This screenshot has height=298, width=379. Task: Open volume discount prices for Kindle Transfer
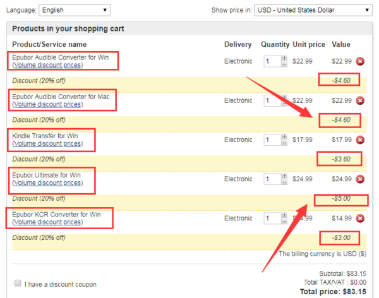point(47,143)
